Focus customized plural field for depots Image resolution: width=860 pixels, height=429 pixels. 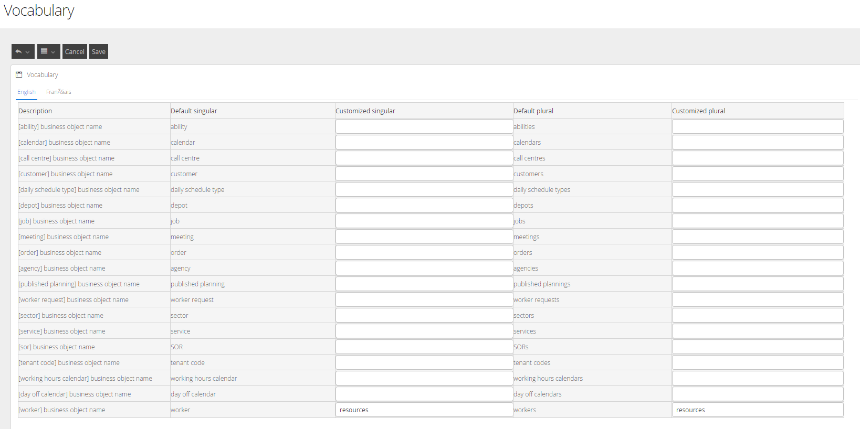(x=758, y=205)
